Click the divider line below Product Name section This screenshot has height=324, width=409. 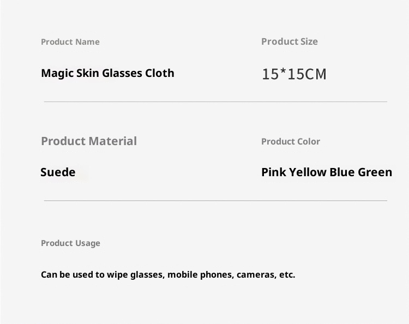point(215,101)
